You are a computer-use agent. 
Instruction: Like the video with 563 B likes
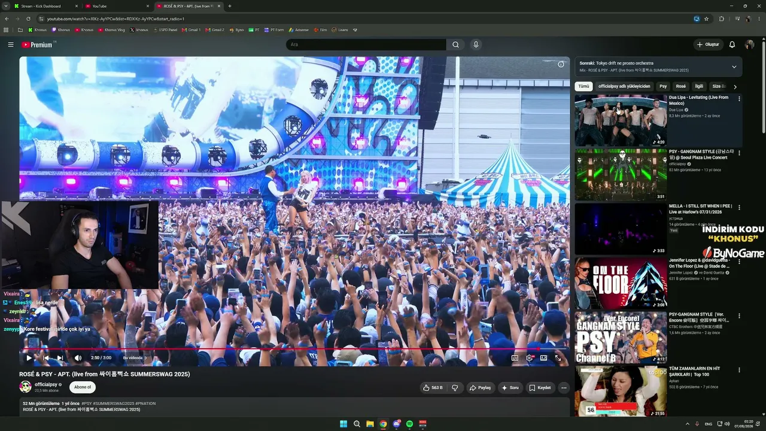[x=433, y=388]
